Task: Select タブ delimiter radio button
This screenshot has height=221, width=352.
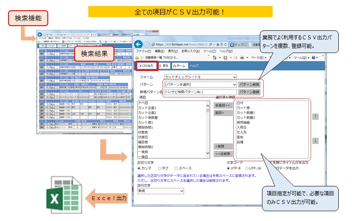Action: click(160, 168)
